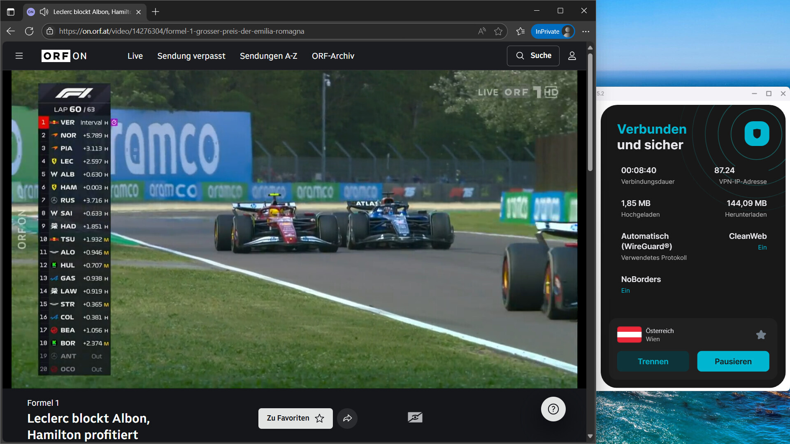This screenshot has width=790, height=444.
Task: Open the browser favorites list button
Action: [x=520, y=31]
